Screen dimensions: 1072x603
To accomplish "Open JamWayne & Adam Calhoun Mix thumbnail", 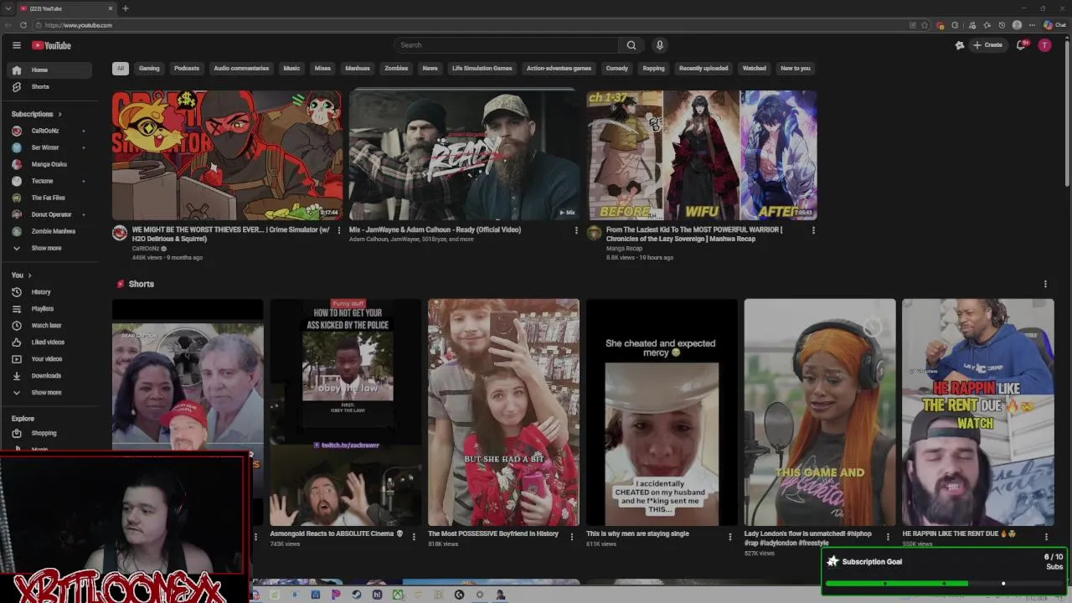I will [464, 155].
